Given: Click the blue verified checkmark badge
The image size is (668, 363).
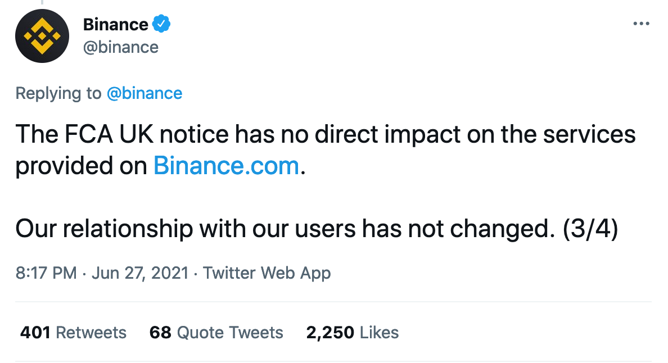Looking at the screenshot, I should point(161,24).
